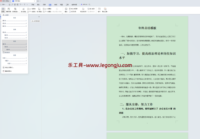Go to 上一条脚注 (previous footnote)
This screenshot has width=200, height=139.
click(31, 9)
